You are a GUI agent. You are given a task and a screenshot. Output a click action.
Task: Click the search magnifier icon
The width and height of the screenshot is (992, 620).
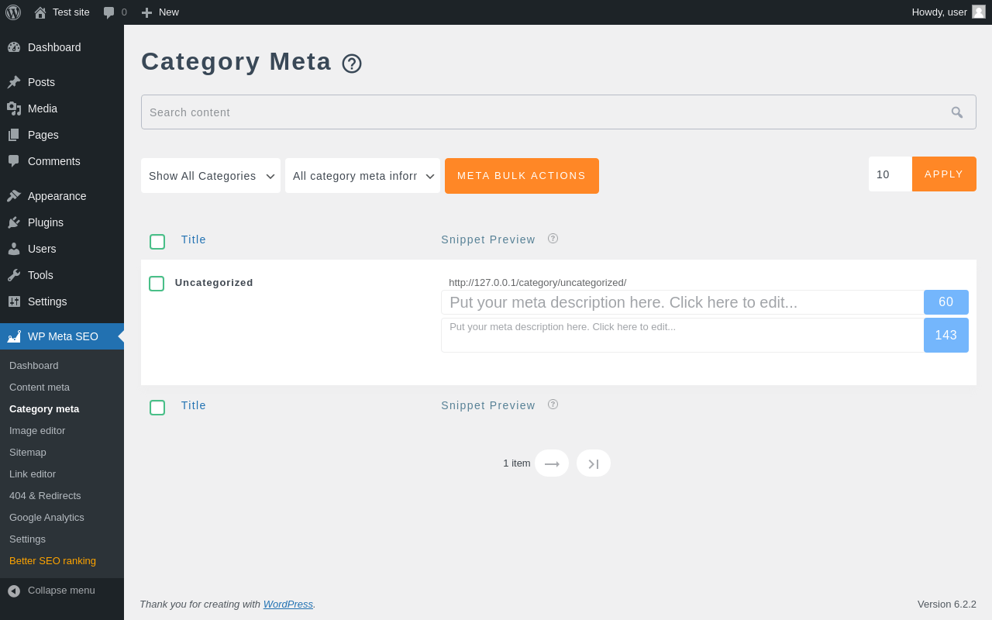coord(957,112)
